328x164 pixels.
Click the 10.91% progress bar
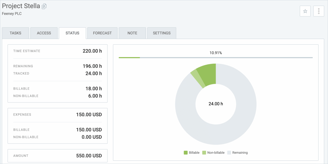click(215, 57)
